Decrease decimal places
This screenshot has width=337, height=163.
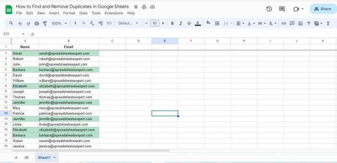tap(92, 24)
